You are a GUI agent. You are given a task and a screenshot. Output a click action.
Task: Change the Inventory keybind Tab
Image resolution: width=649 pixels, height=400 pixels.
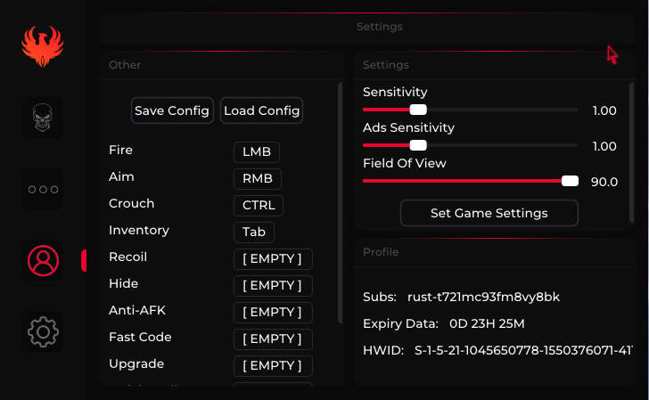tap(254, 233)
